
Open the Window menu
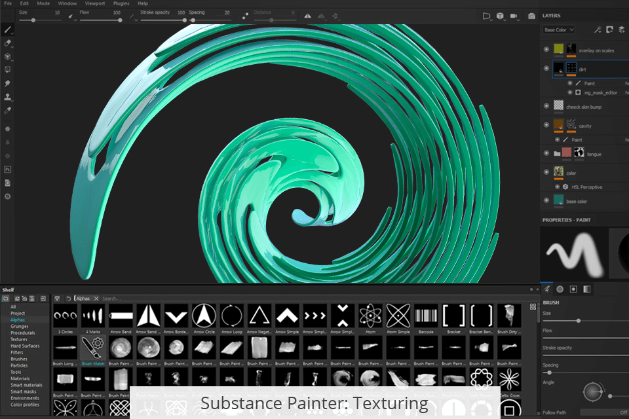[67, 3]
